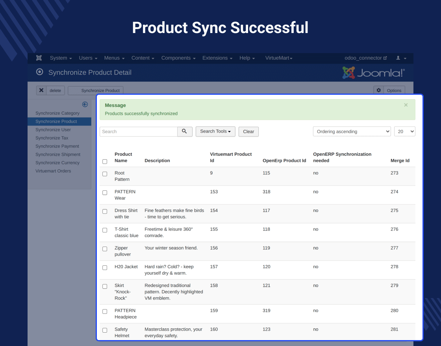Select the H20 Jacket row checkbox
This screenshot has width=441, height=346.
105,268
